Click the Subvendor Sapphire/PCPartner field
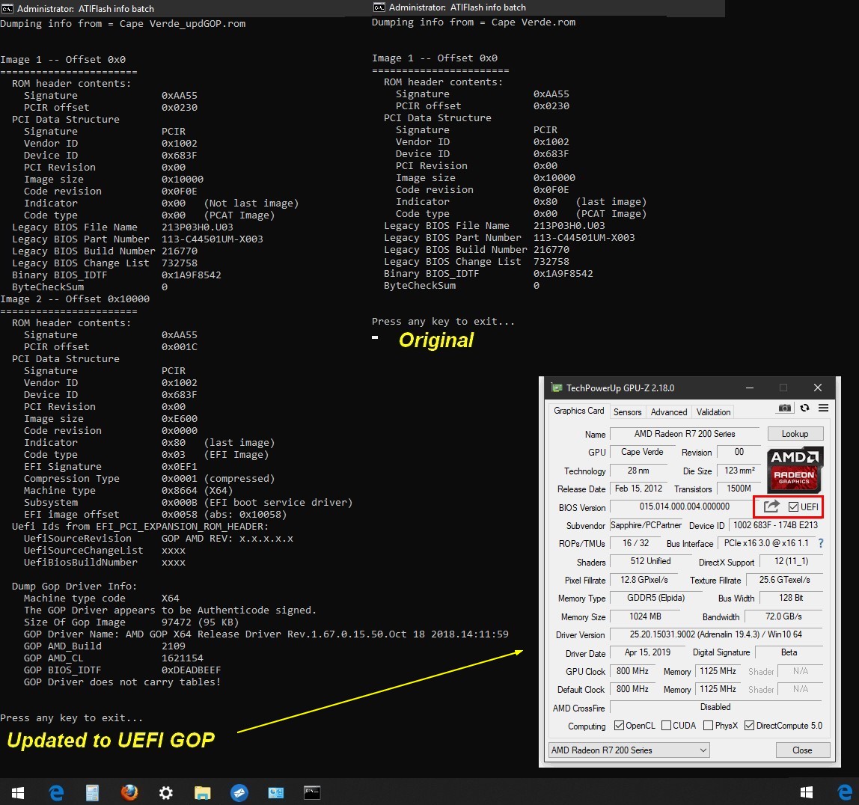859x805 pixels. (x=646, y=525)
